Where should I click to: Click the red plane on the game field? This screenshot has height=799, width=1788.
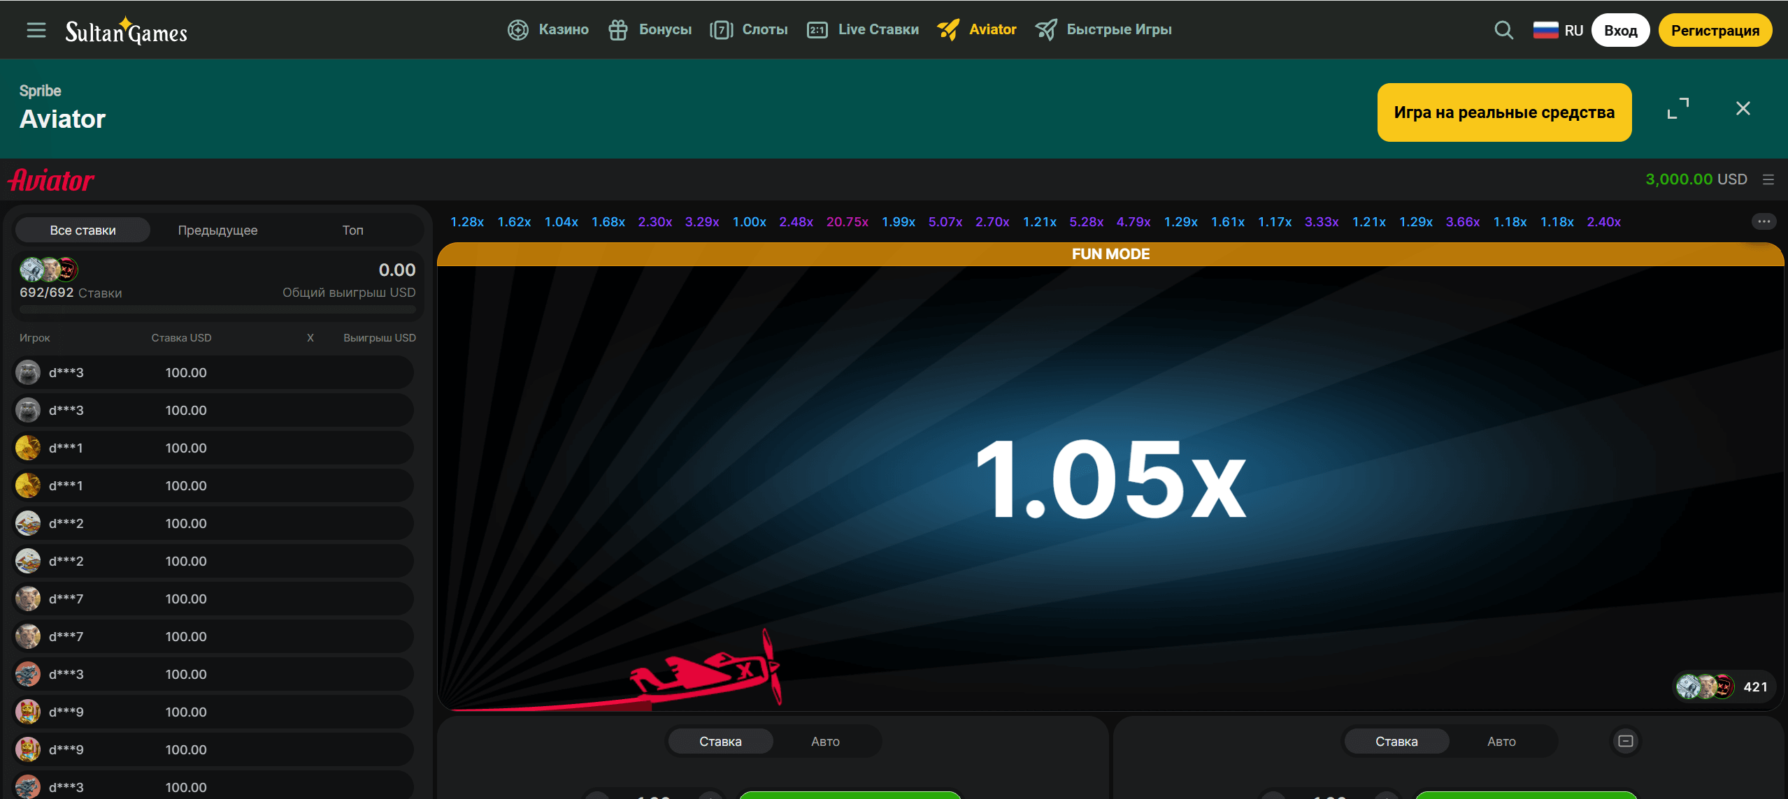click(706, 668)
